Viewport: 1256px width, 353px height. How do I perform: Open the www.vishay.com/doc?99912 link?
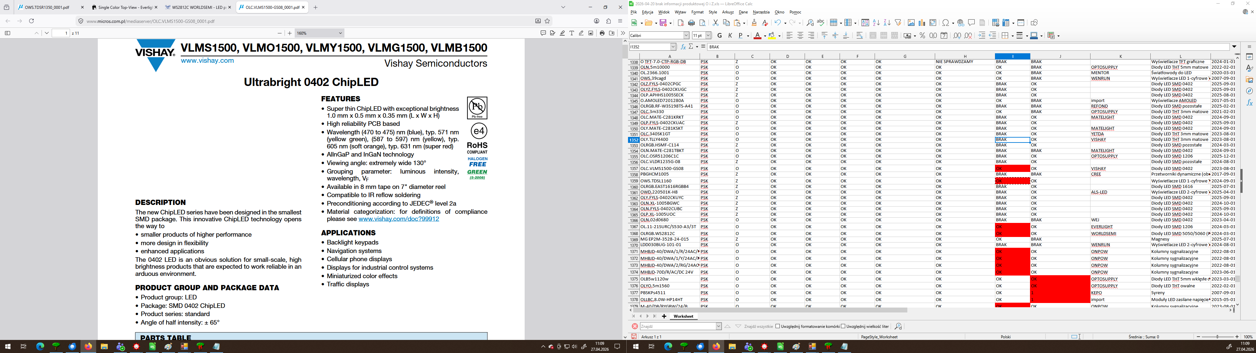pos(399,219)
